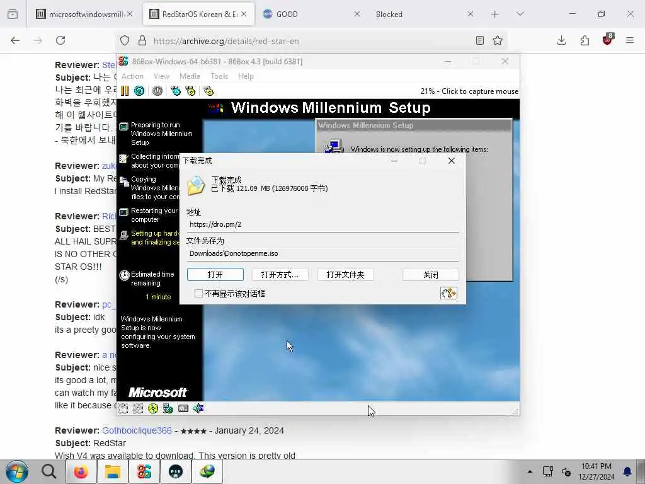
Task: Click Internet Download Manager taskbar icon
Action: (207, 471)
